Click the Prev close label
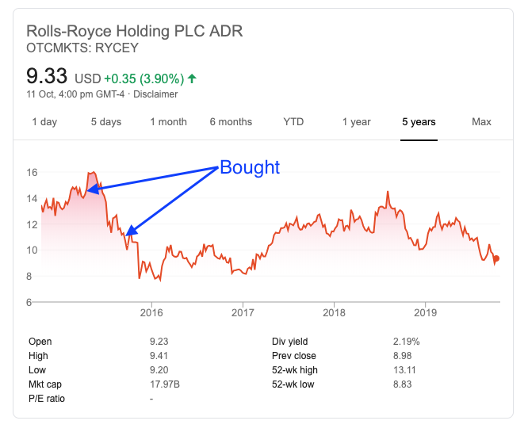 click(293, 356)
